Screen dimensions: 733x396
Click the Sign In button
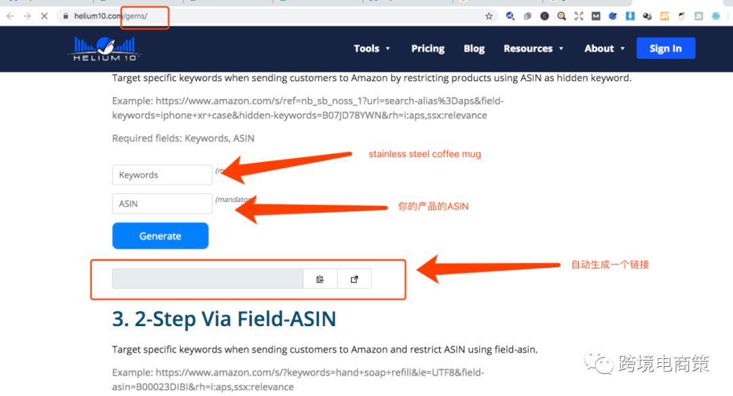[666, 49]
